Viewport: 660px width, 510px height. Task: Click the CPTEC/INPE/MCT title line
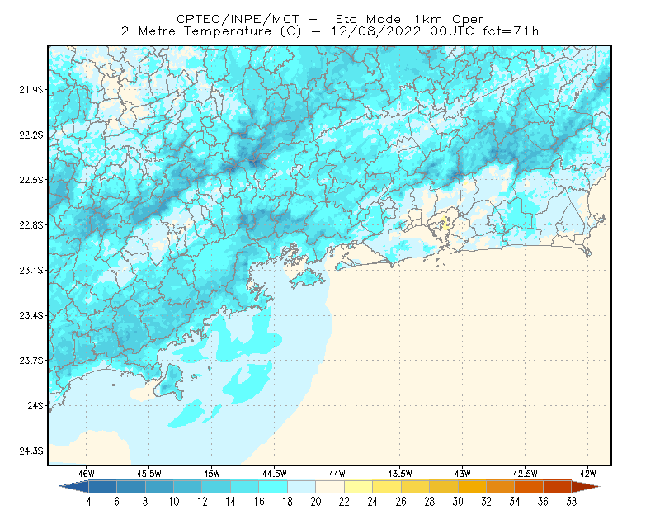330,19
